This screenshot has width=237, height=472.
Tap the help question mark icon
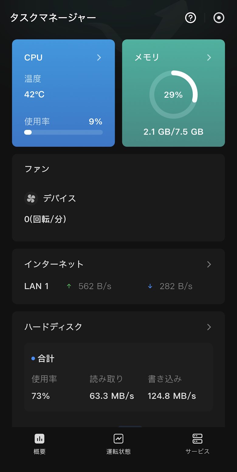click(191, 18)
